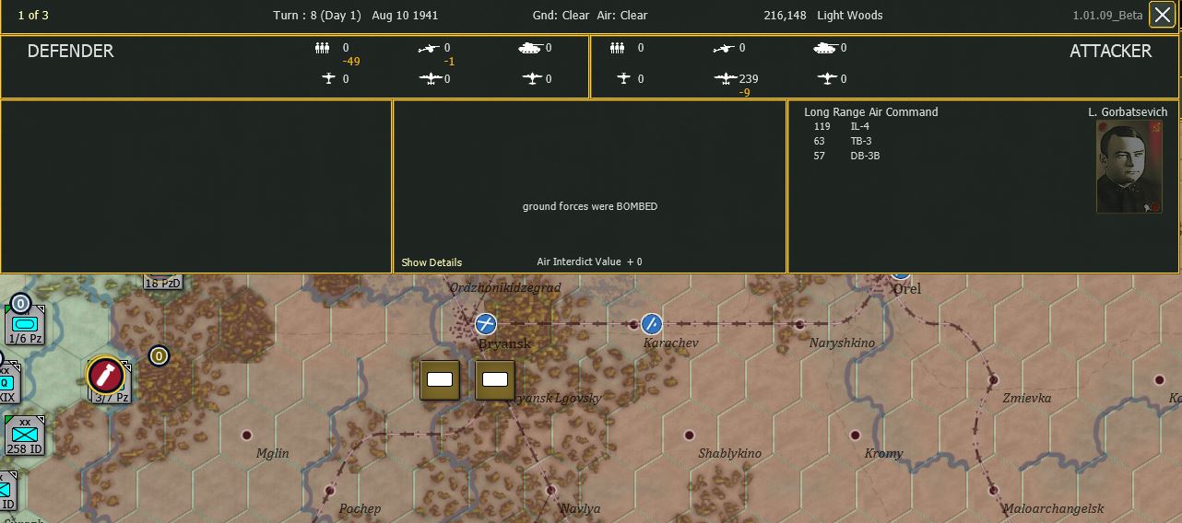
Task: Close the air combat report window
Action: pos(1162,15)
